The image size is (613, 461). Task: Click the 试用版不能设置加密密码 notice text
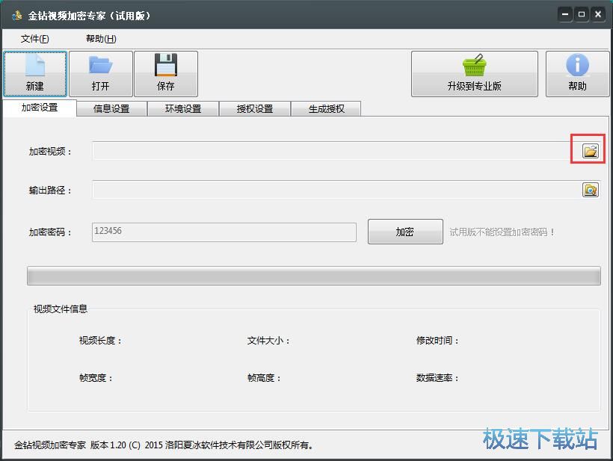tap(502, 232)
